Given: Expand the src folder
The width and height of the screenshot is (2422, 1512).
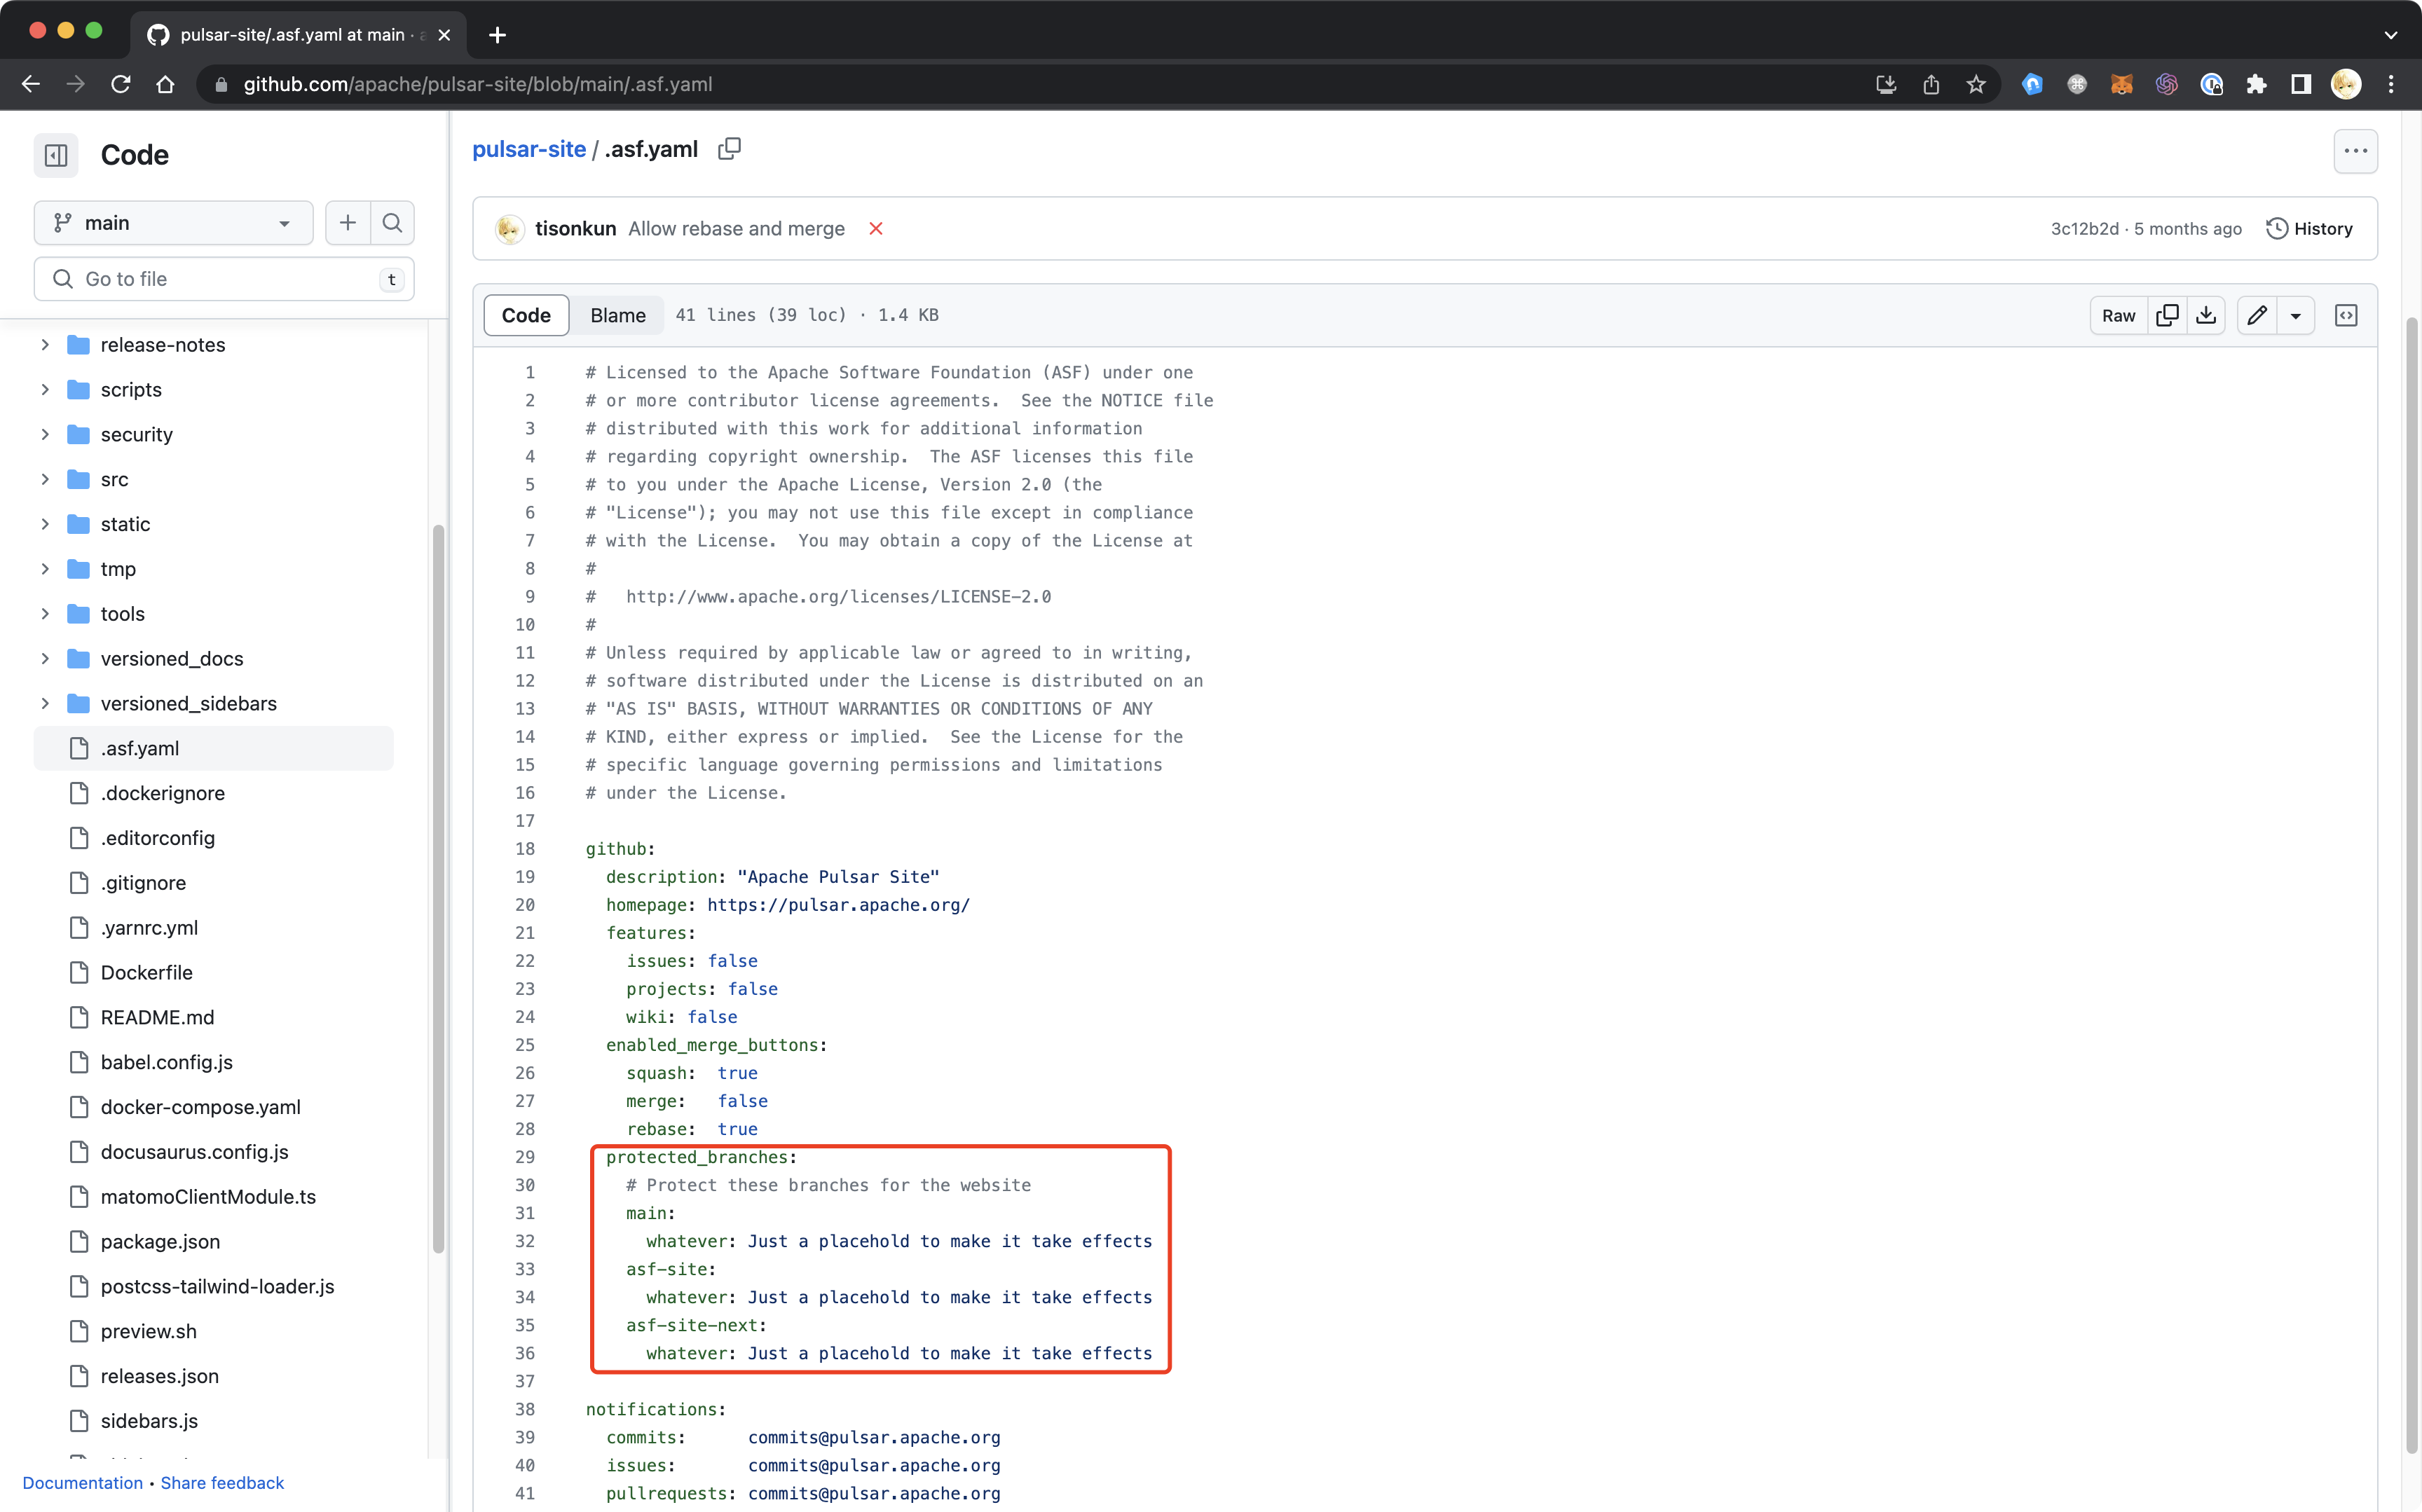Looking at the screenshot, I should tap(45, 479).
